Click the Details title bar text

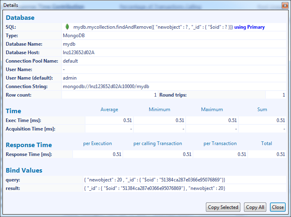11,5
